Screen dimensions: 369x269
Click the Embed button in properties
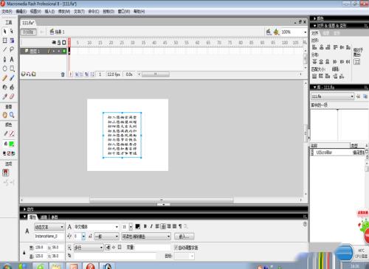tap(184, 237)
